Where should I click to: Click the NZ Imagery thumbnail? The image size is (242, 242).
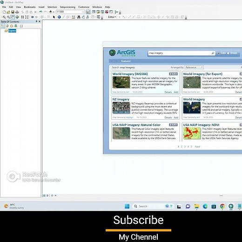121,108
